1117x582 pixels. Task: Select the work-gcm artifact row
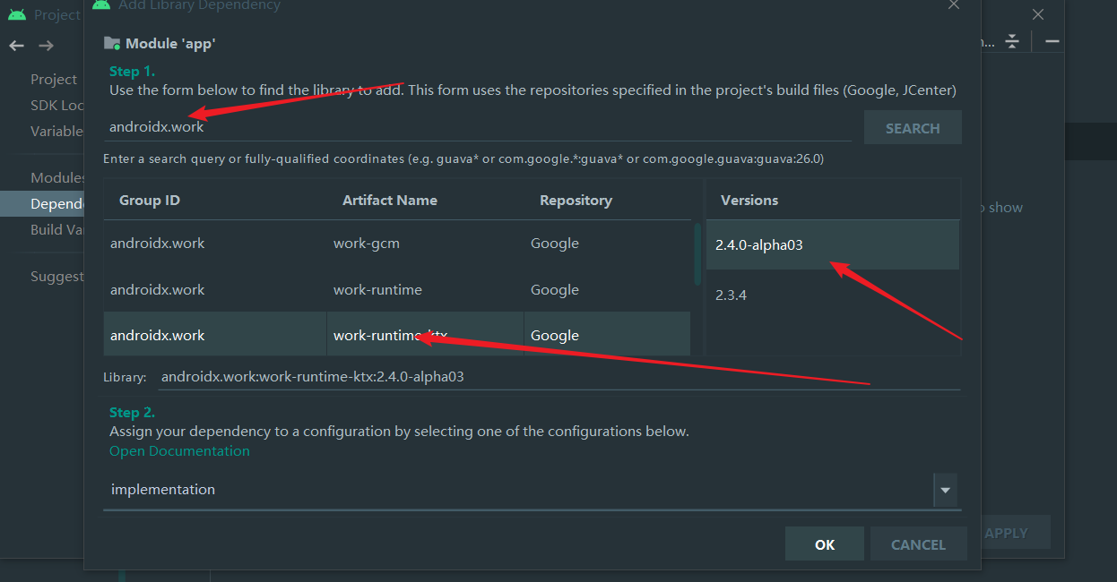pos(397,244)
